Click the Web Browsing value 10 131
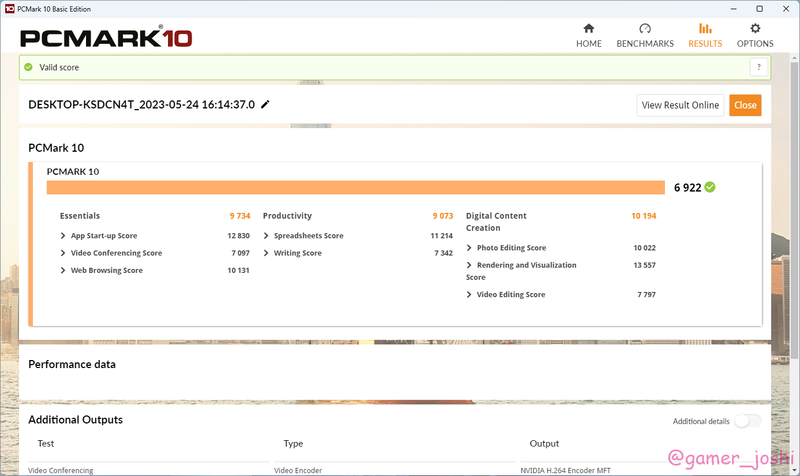Screen dimensions: 800x476 coord(238,270)
